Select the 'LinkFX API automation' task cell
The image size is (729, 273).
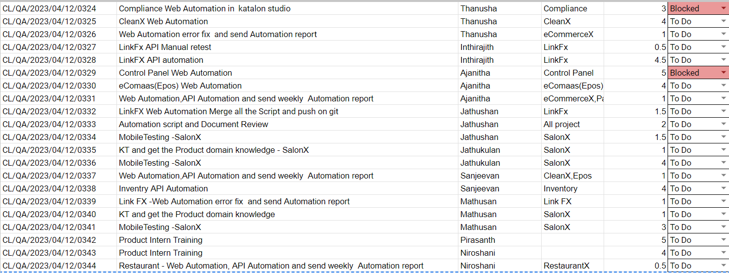click(x=287, y=60)
